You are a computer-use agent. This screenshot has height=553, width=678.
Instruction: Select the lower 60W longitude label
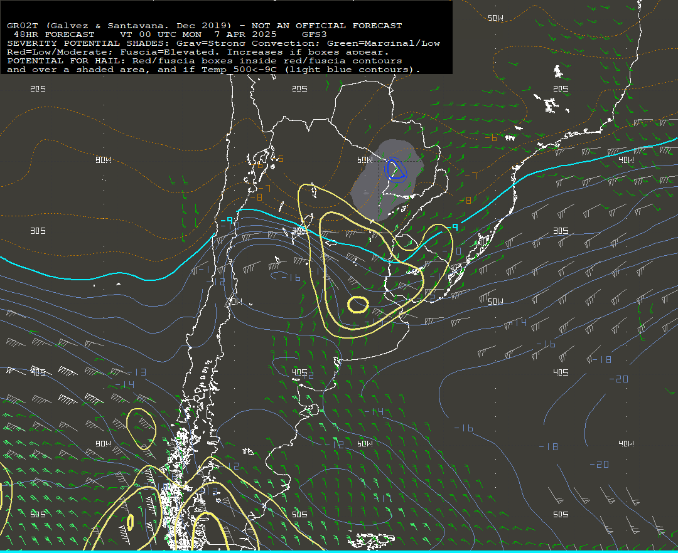pyautogui.click(x=365, y=443)
